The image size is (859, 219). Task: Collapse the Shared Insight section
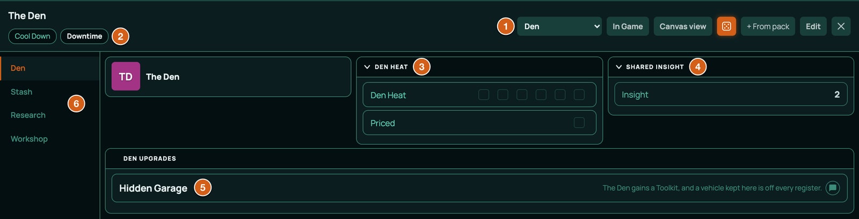point(618,67)
